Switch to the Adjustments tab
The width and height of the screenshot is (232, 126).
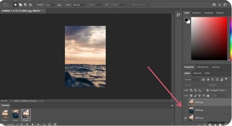tap(203, 67)
